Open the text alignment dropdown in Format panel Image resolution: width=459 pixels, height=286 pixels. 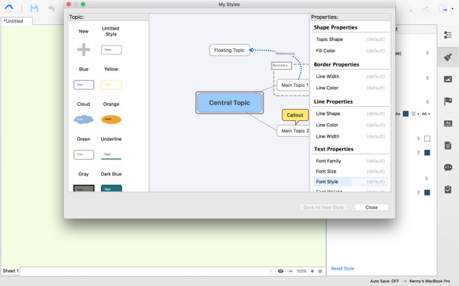pos(415,113)
